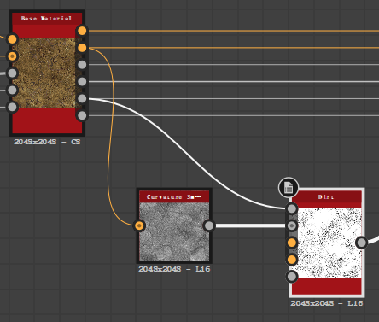This screenshot has width=379, height=322.
Task: Click Base Material's top orange input pin
Action: tap(12, 39)
